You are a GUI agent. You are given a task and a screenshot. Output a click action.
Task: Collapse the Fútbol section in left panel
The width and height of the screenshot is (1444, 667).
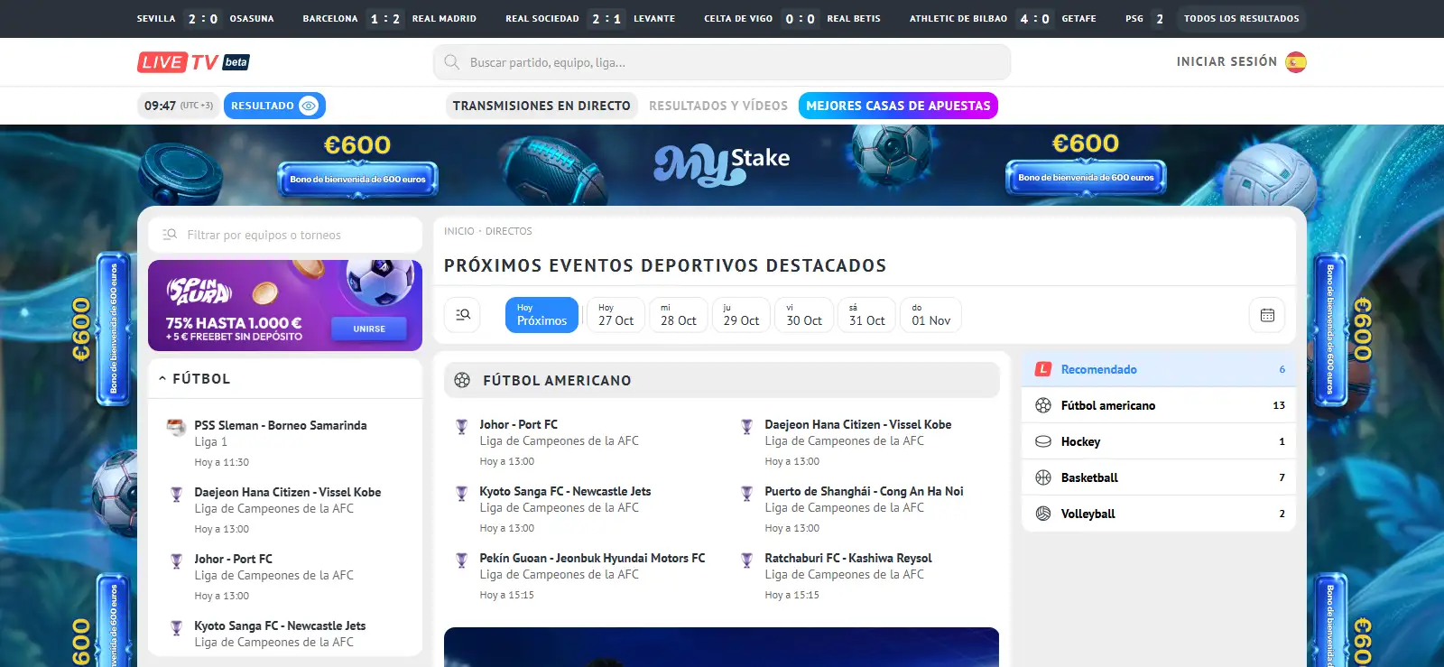[x=162, y=379]
